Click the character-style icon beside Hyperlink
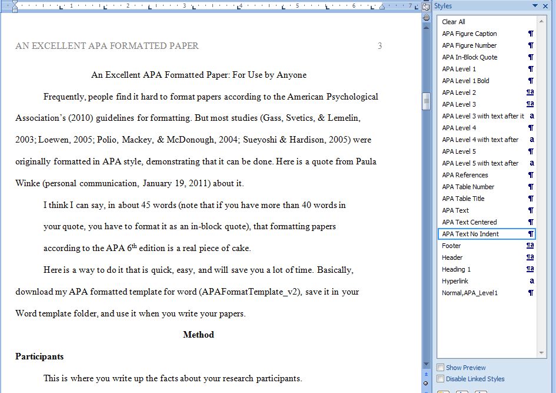Viewport: 556px width, 393px height. point(531,281)
